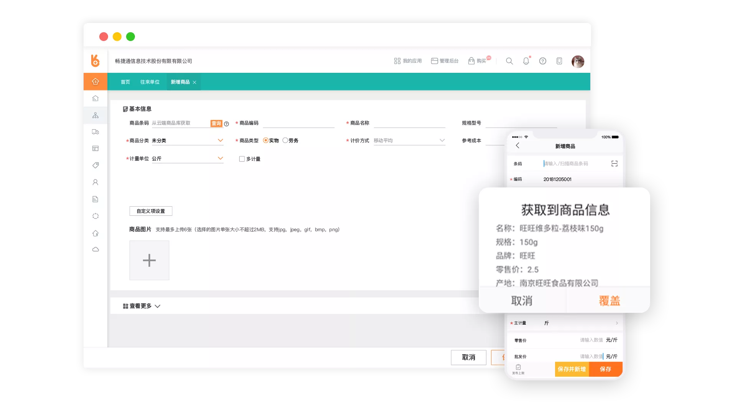Tap the phone 条码 input field
This screenshot has width=736, height=414.
(x=575, y=164)
